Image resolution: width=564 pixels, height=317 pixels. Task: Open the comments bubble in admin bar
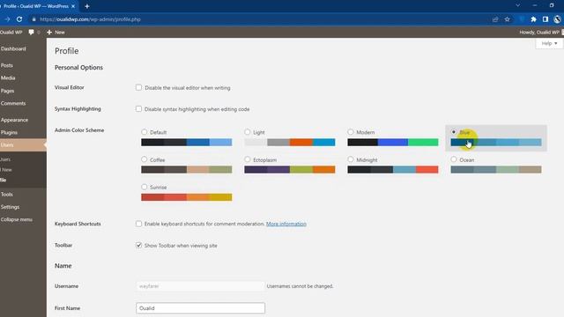tap(32, 32)
